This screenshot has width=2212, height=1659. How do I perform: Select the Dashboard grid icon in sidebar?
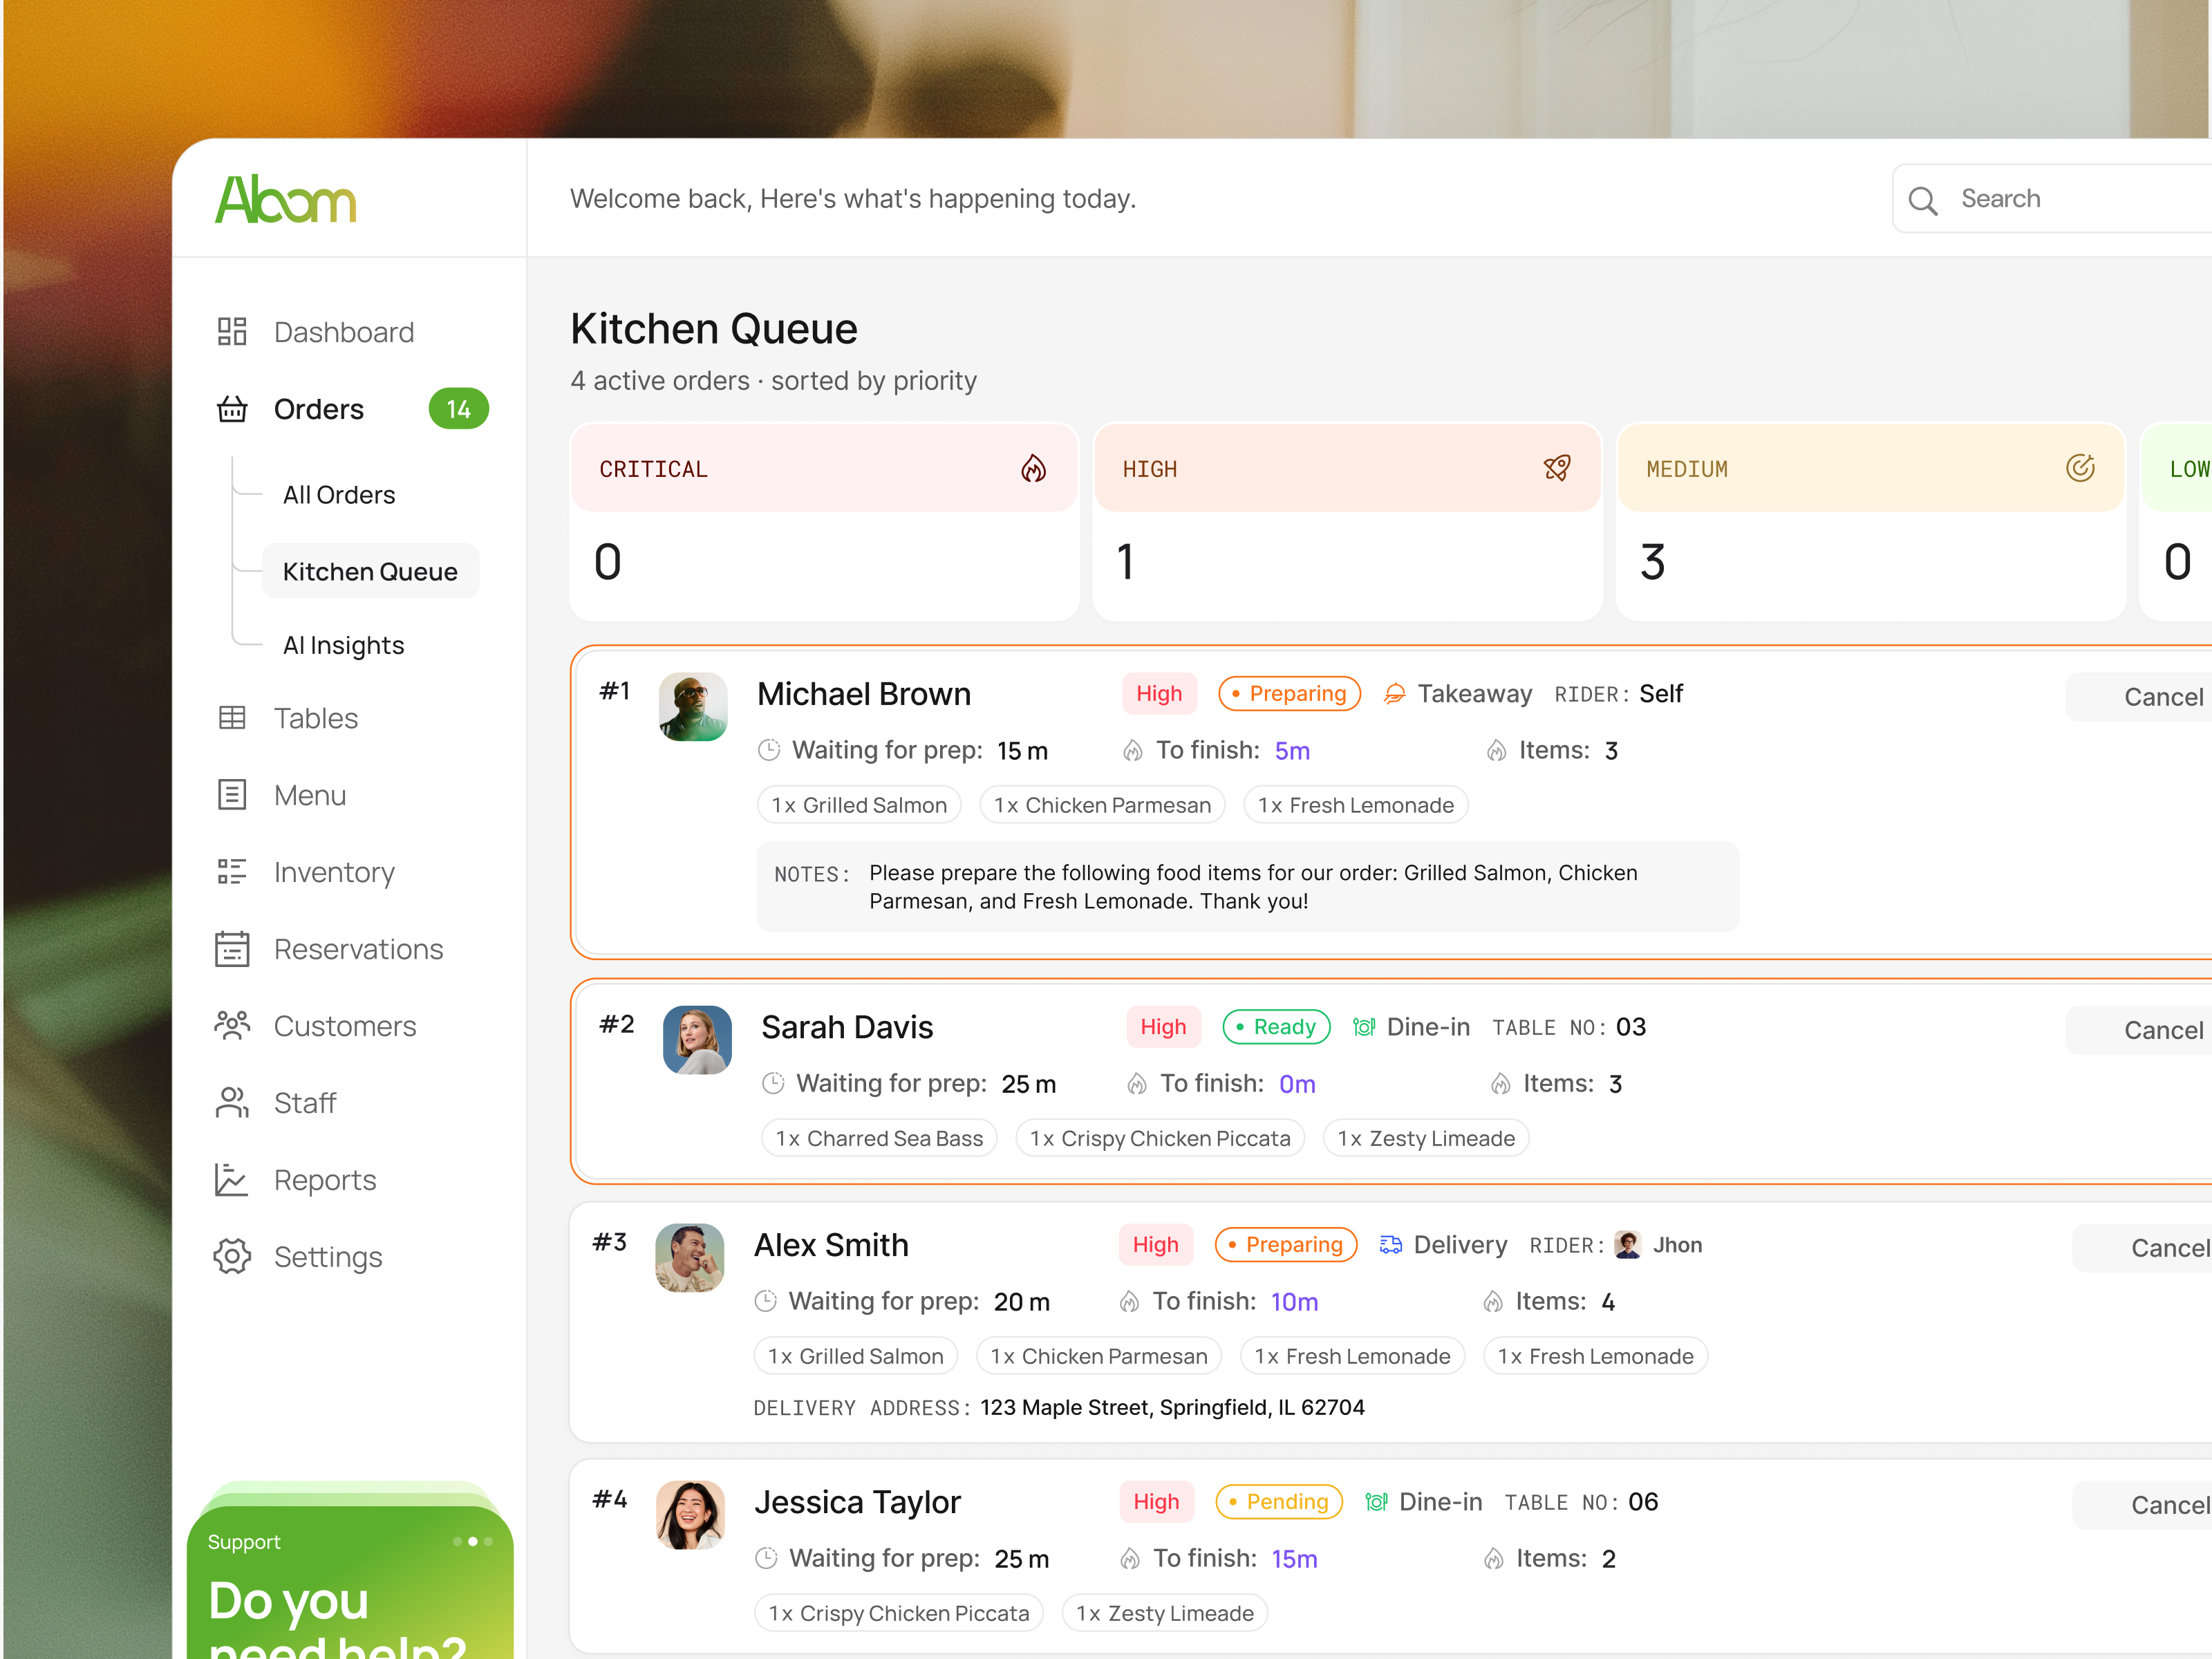pyautogui.click(x=232, y=331)
